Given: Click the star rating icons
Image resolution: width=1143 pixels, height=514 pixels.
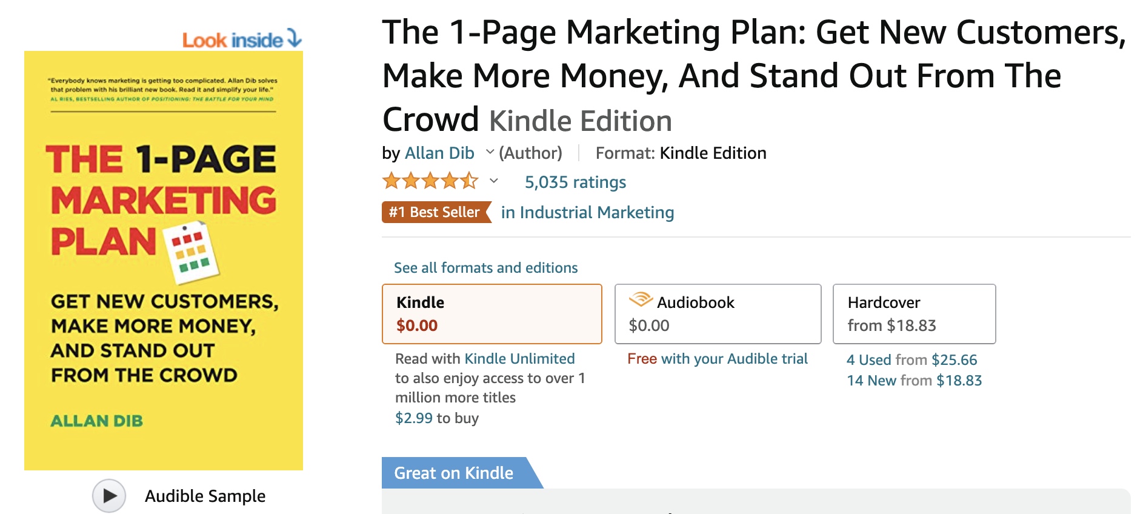Looking at the screenshot, I should (430, 181).
